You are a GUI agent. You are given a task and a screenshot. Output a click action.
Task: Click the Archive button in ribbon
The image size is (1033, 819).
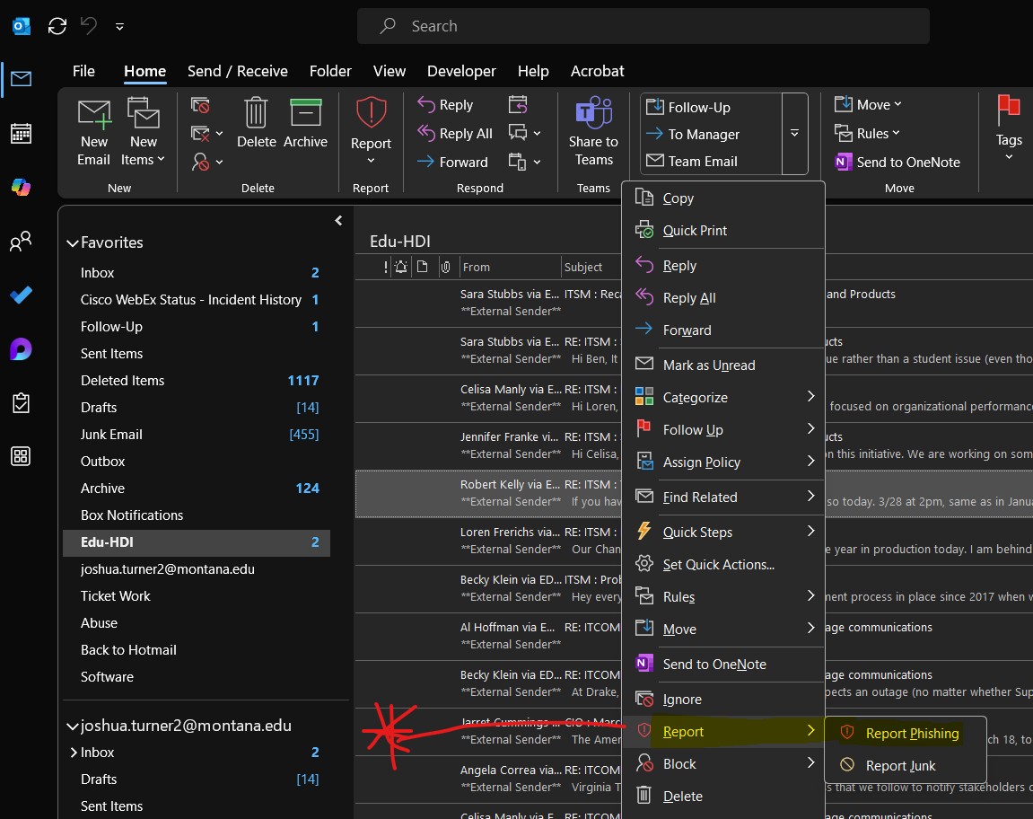(305, 123)
